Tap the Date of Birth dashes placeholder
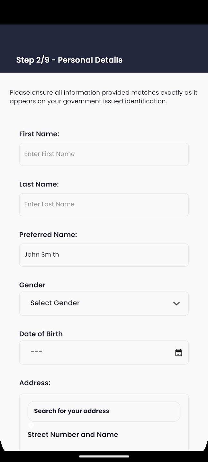 36,352
